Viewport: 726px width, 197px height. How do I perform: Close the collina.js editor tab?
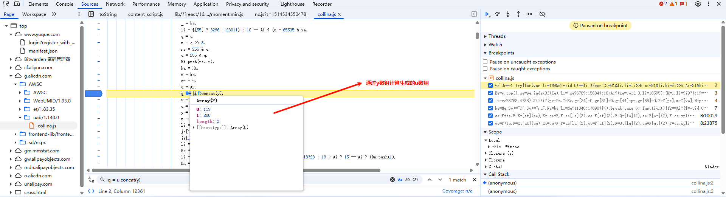pos(339,14)
